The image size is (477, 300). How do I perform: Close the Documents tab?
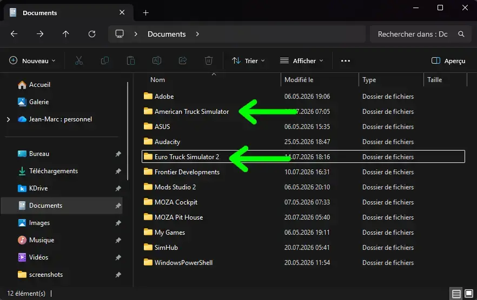pos(122,12)
